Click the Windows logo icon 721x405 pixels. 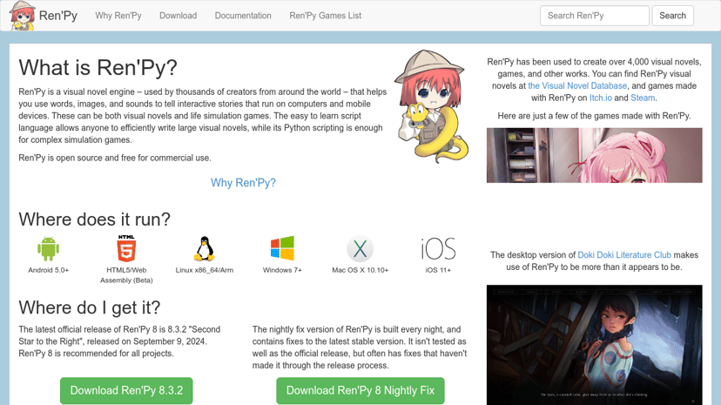(x=282, y=248)
